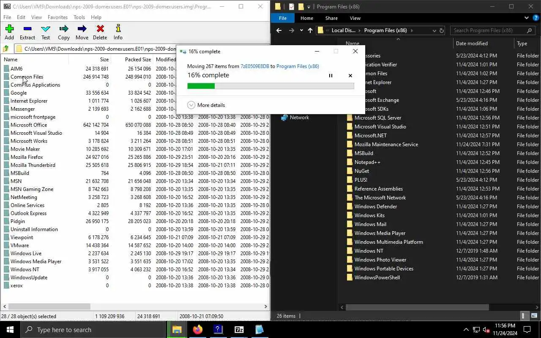Open the File menu in 7-Zip
Screen dimensions: 541x338
pyautogui.click(x=7, y=17)
